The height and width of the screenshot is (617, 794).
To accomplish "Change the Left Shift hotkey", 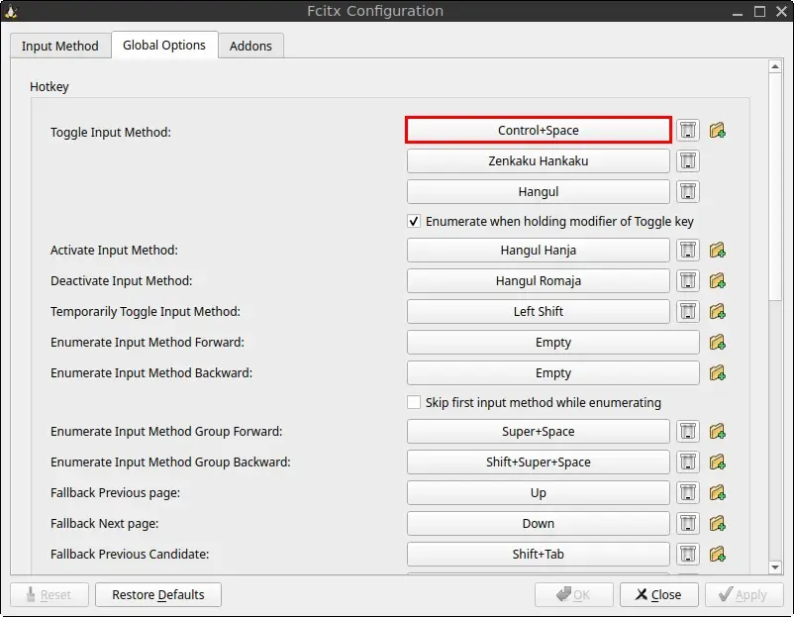I will click(539, 311).
